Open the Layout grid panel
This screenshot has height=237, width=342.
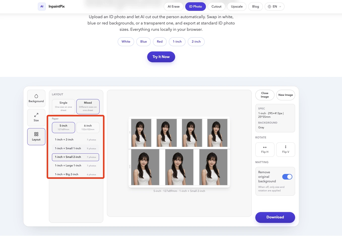[36, 137]
